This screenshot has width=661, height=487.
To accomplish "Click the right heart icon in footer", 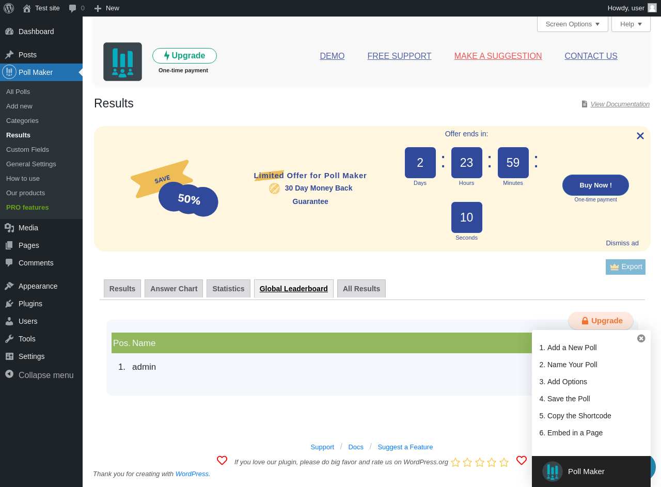I will pyautogui.click(x=522, y=461).
